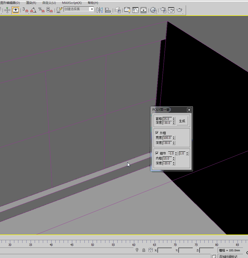Expand the 创建选择集 named selection dropdown
Image resolution: width=248 pixels, height=258 pixels.
tap(92, 9)
